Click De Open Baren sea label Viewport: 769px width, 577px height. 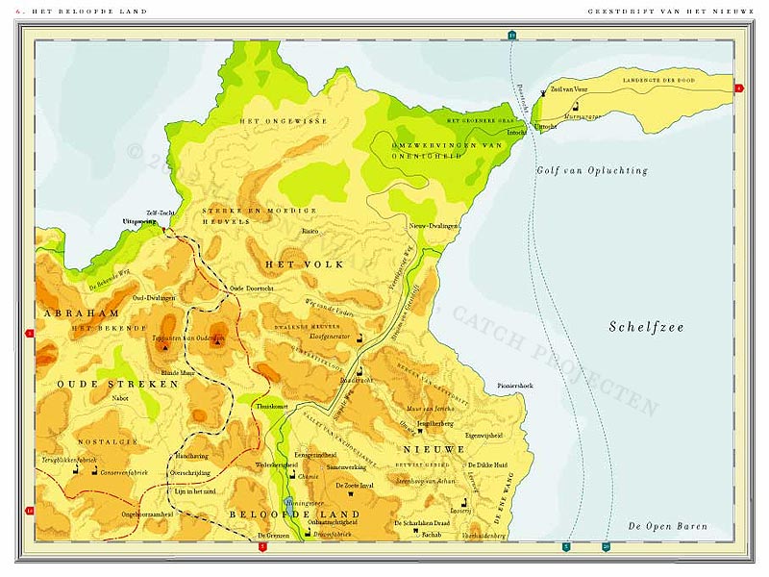coord(667,526)
